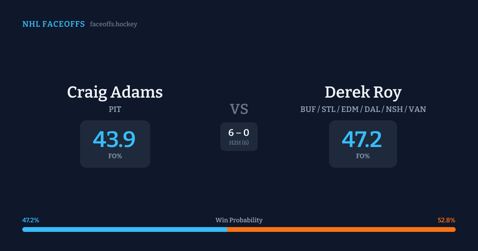Click the DAL team abbreviation
This screenshot has height=251, width=478.
[x=372, y=109]
